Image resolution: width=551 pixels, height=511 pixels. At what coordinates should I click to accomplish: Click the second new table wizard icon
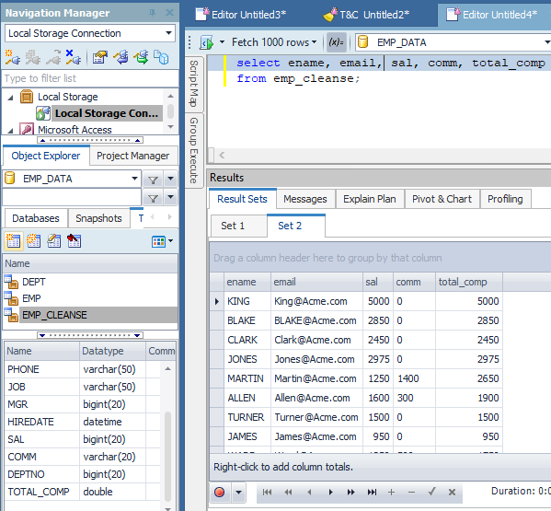(x=33, y=241)
